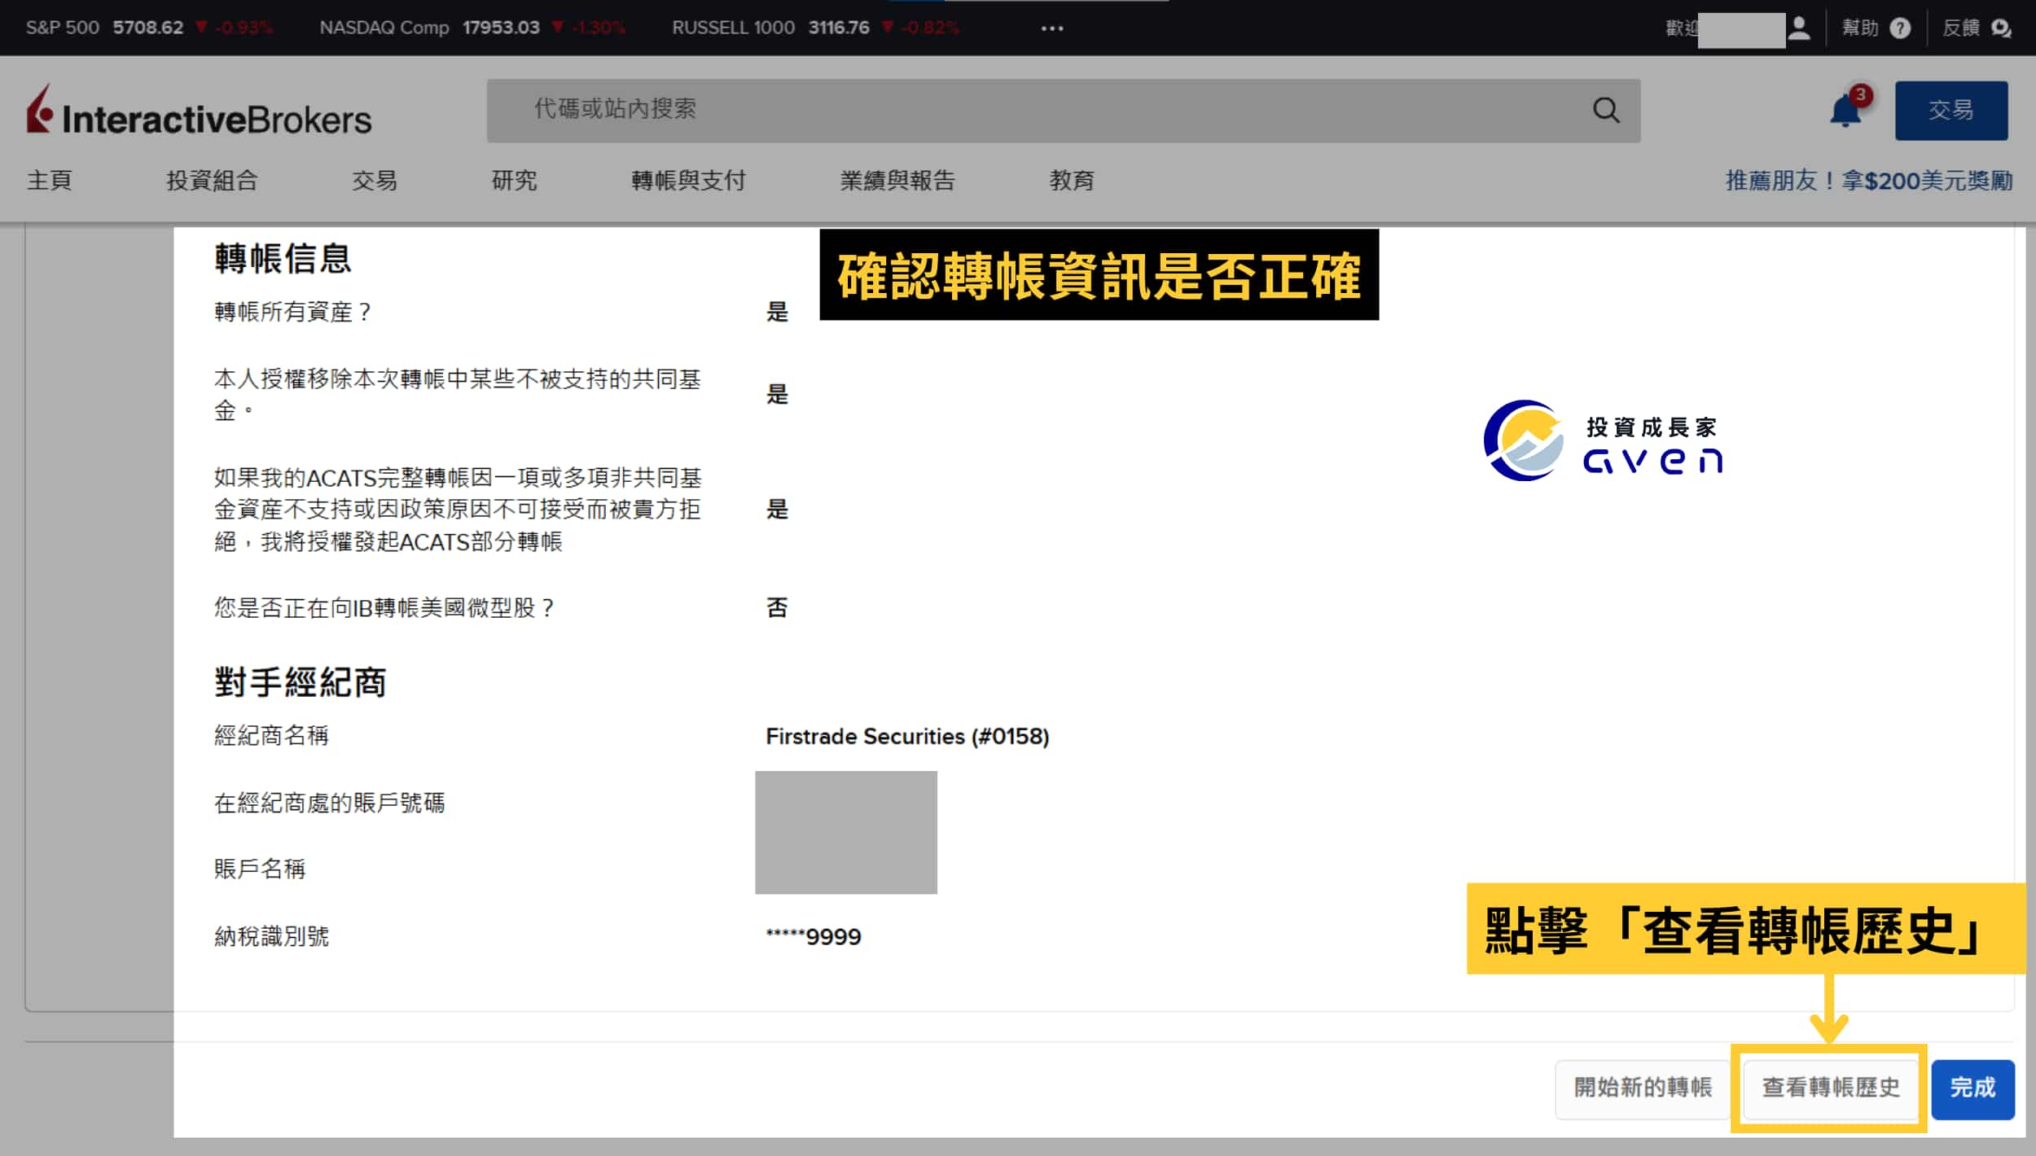Click the RUSSELL 1000 ticker value
Viewport: 2036px width, 1156px height.
(839, 28)
